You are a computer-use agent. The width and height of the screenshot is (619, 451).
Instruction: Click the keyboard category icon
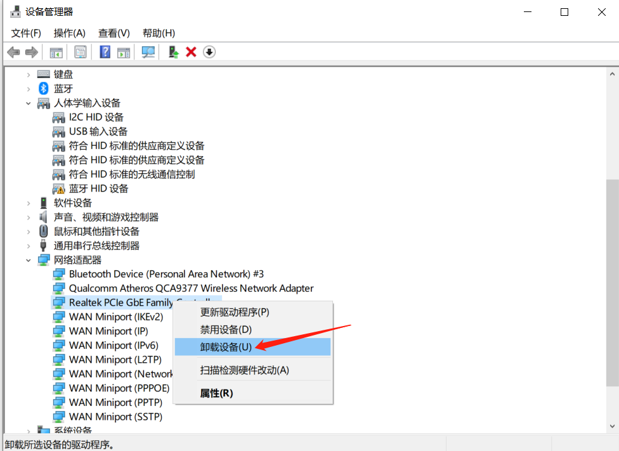point(43,74)
